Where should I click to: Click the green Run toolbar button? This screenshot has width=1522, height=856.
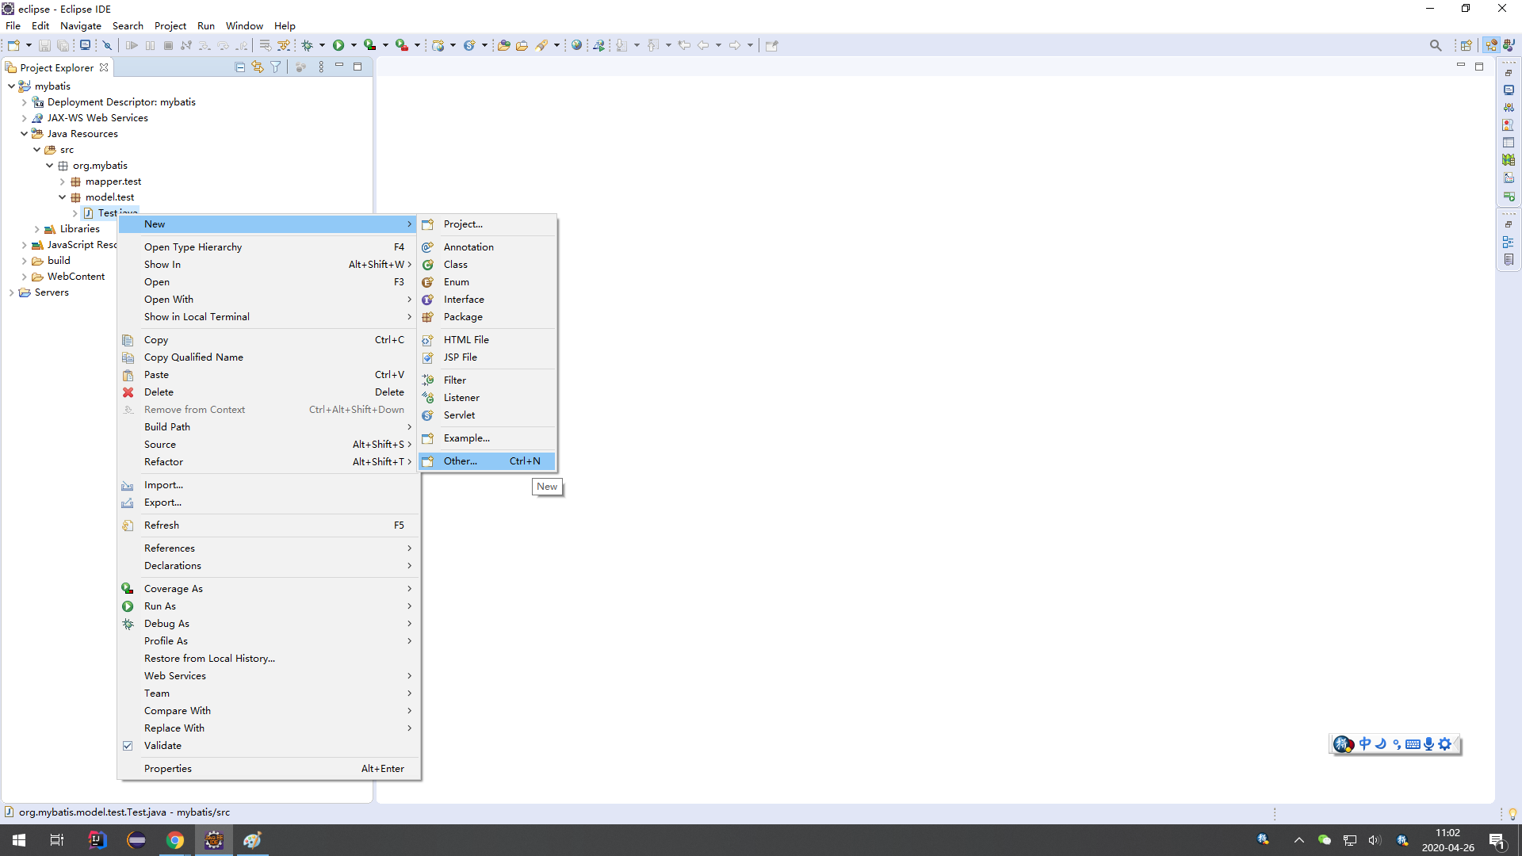click(338, 45)
